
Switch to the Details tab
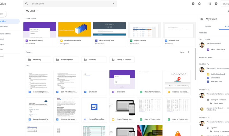coord(208,26)
